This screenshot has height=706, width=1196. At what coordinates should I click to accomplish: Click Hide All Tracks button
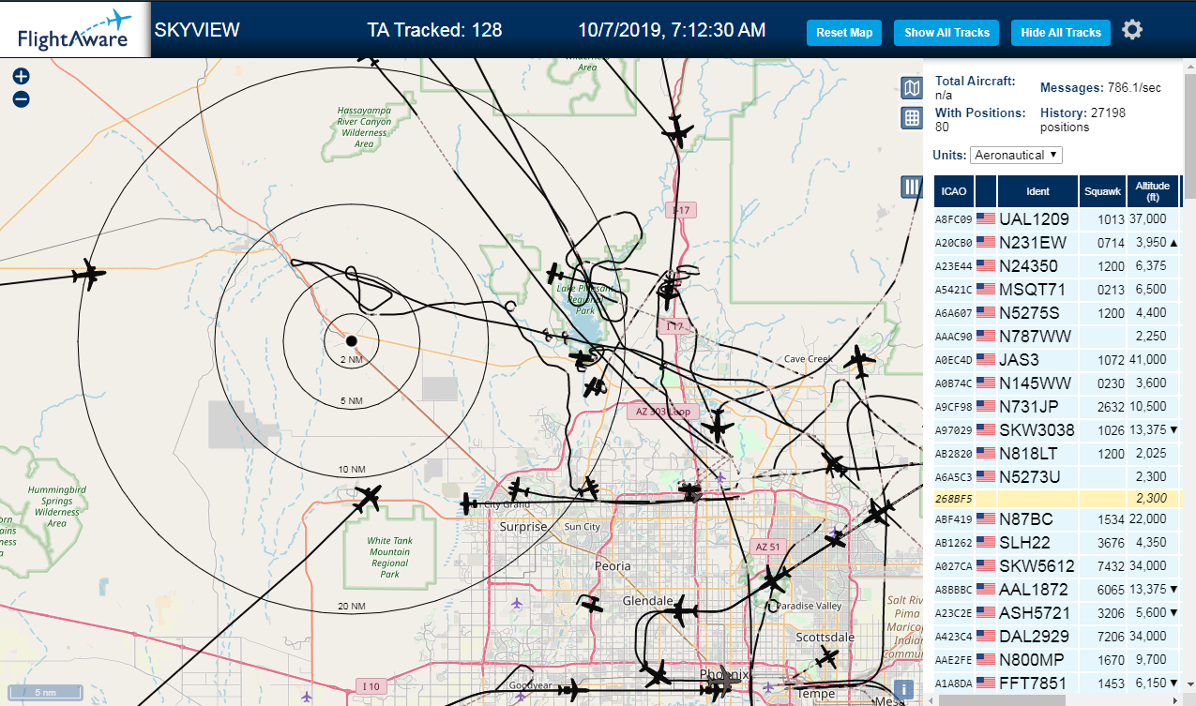(1061, 33)
